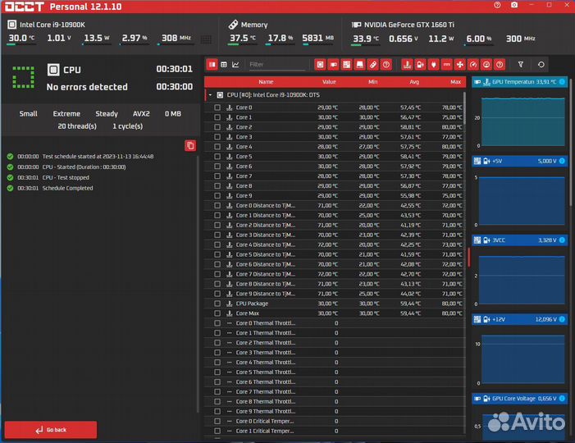Check the Core 0 sensor checkbox
The height and width of the screenshot is (443, 575).
217,107
